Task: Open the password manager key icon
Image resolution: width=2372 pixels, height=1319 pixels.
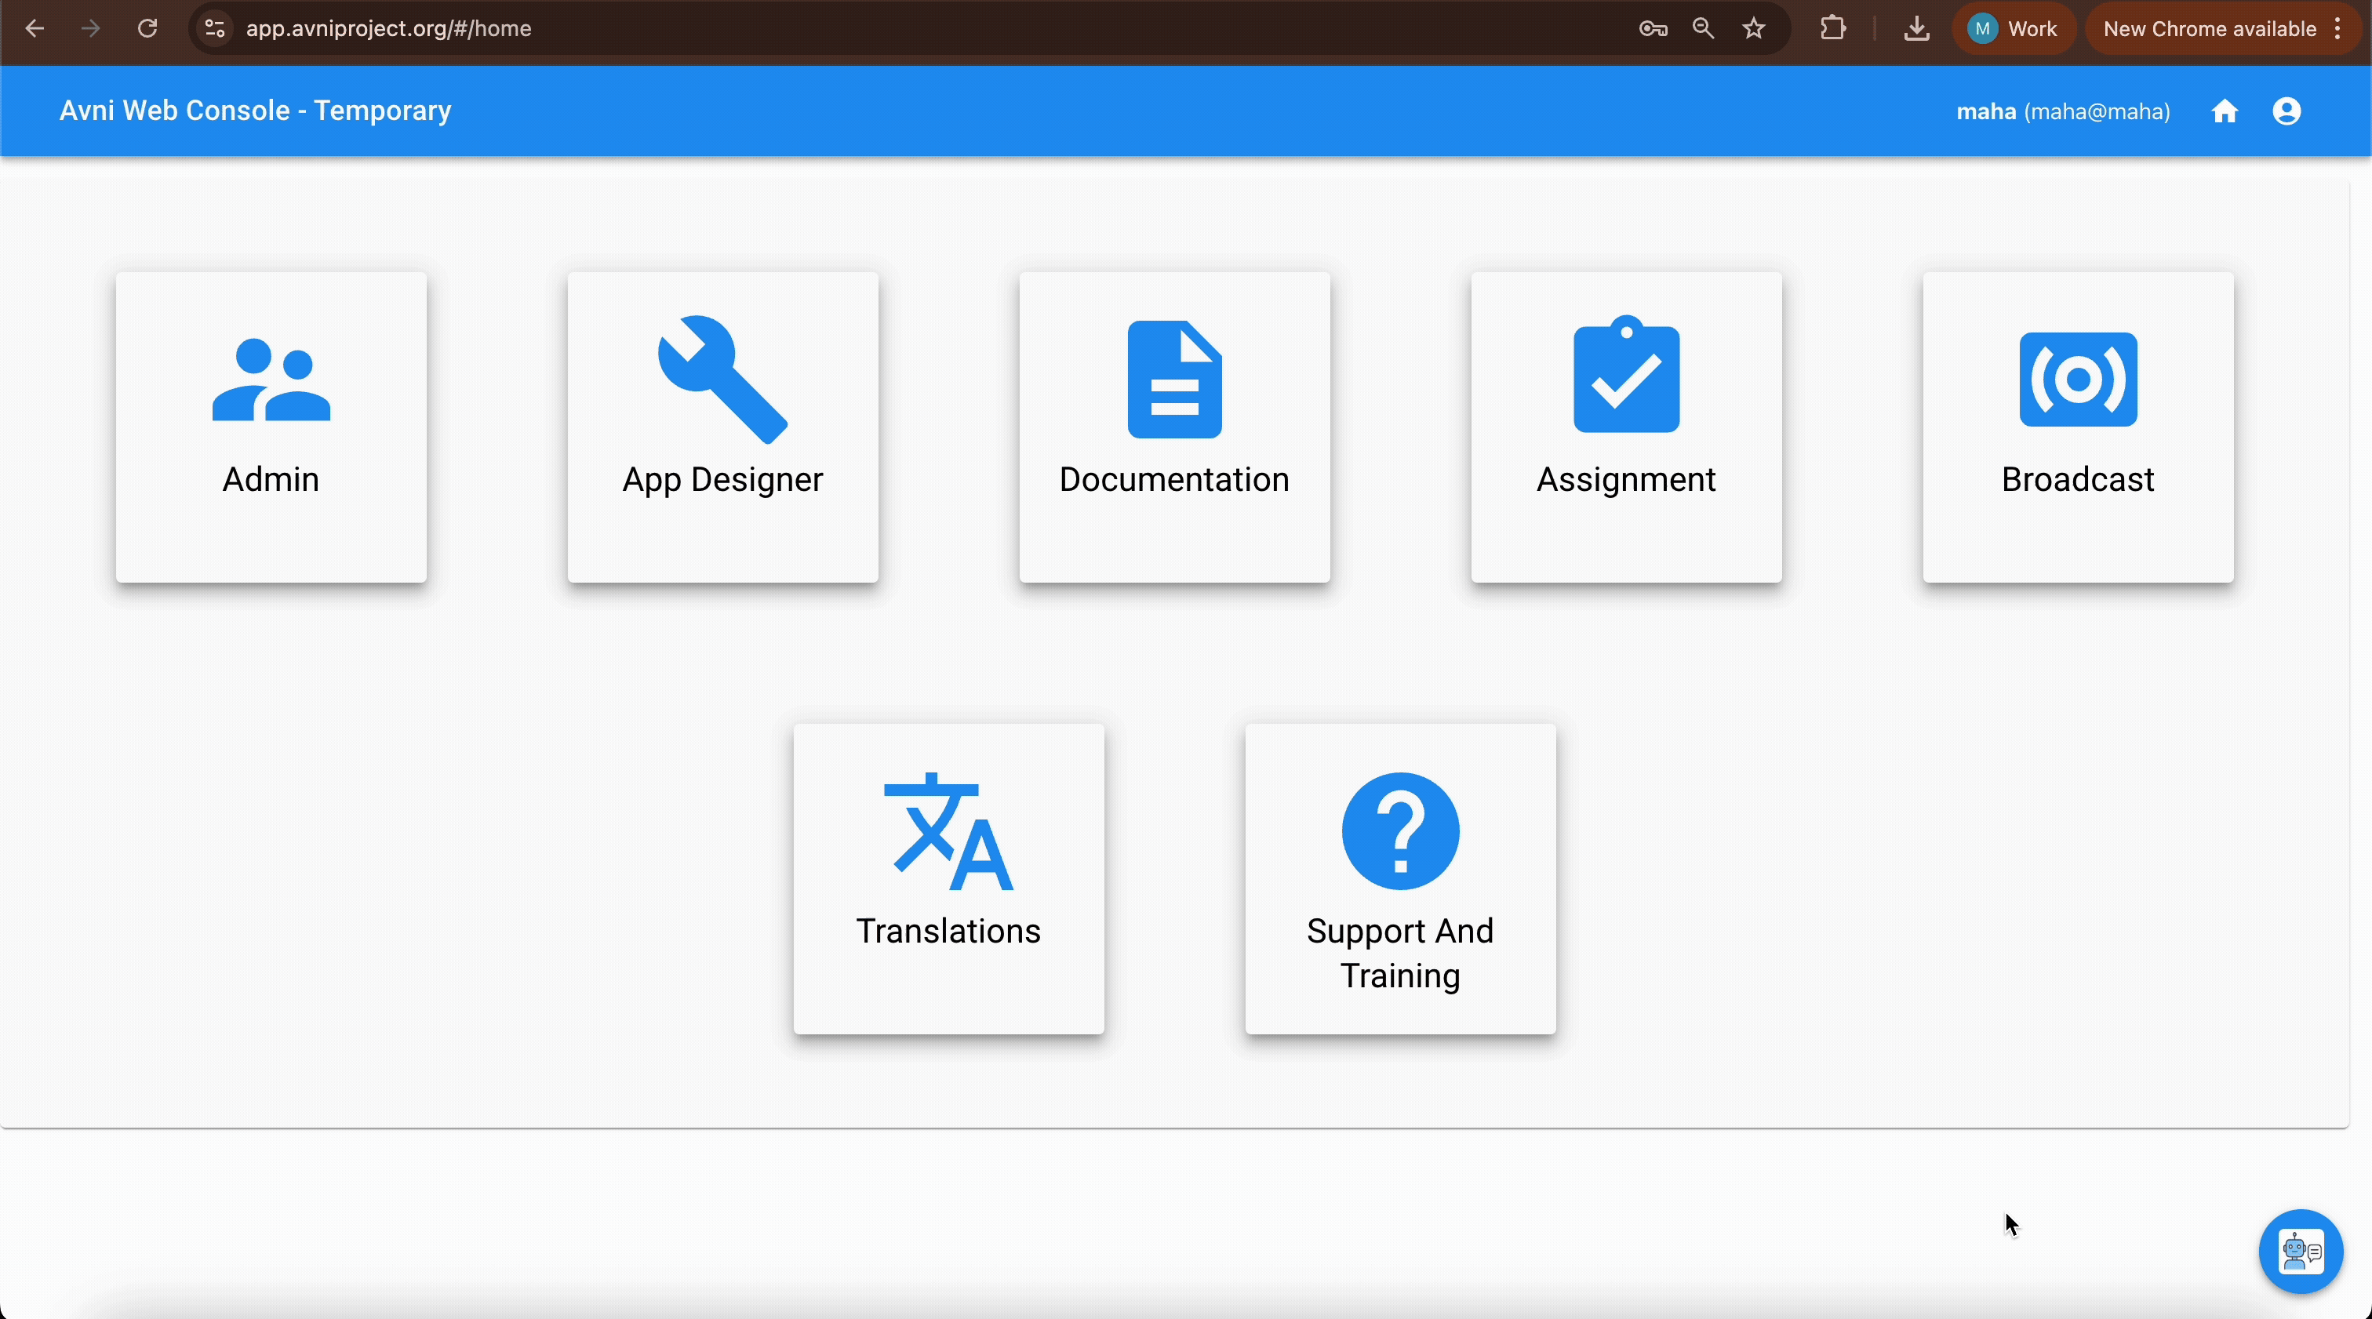Action: click(x=1653, y=28)
